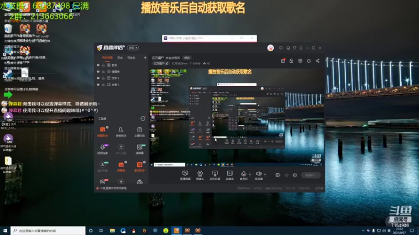Click the stream preview canvas
Image resolution: width=419 pixels, height=235 pixels.
coord(236,117)
